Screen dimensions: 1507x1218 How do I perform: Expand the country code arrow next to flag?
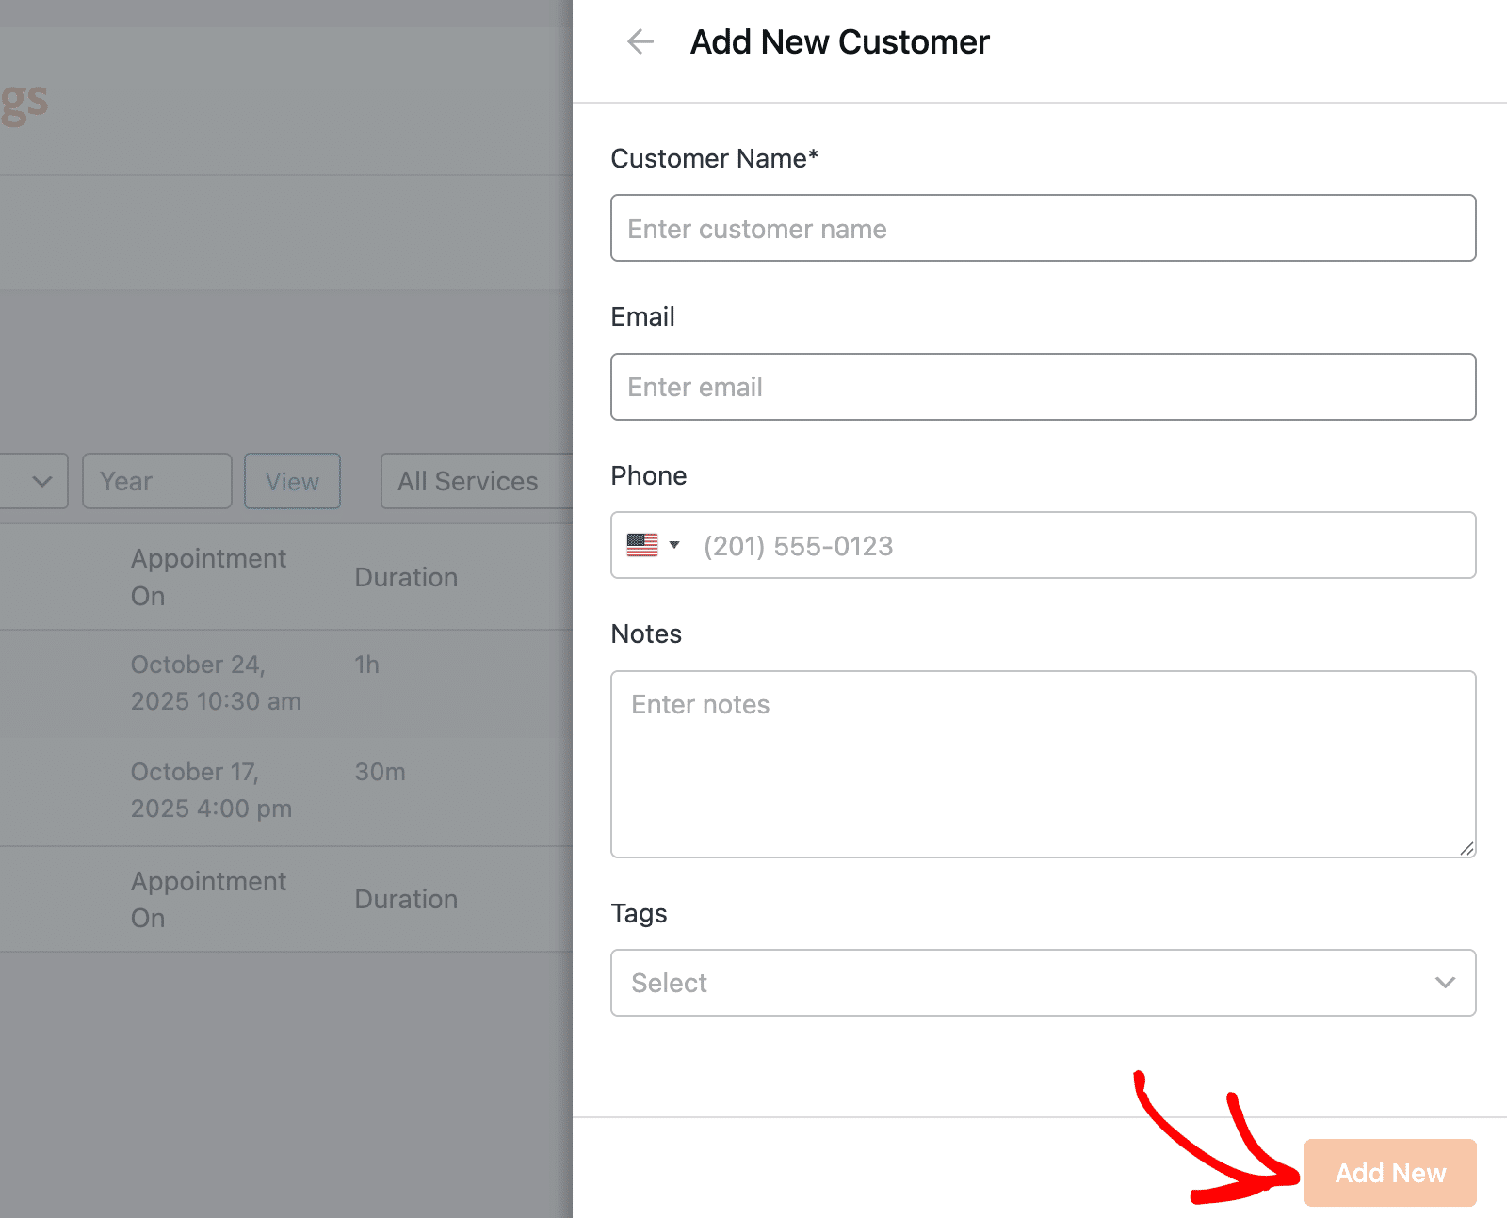pyautogui.click(x=674, y=545)
